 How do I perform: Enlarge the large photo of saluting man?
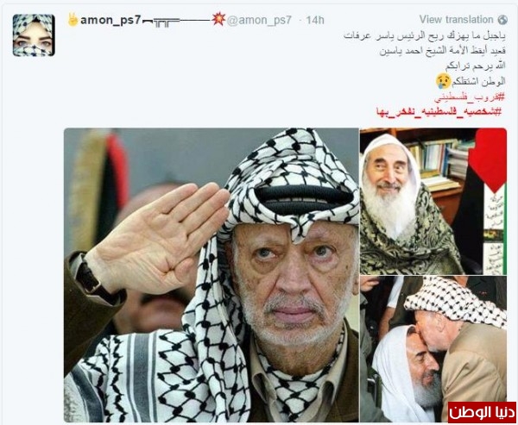212,274
